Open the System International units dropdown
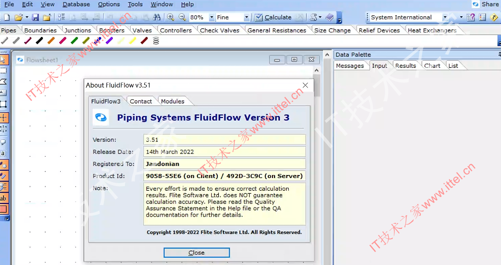This screenshot has height=265, width=501. [445, 17]
